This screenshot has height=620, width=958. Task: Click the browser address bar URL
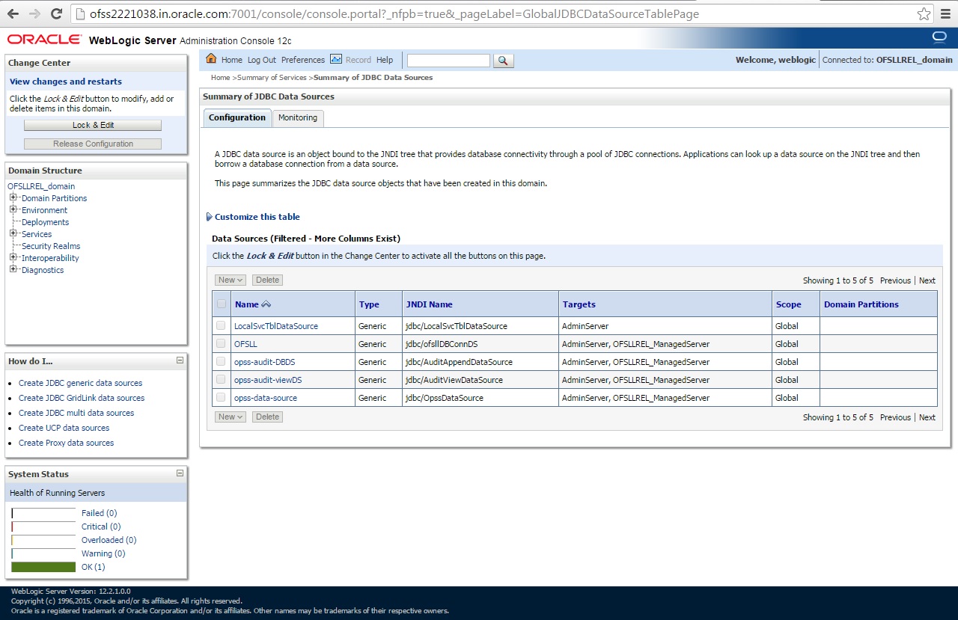394,14
